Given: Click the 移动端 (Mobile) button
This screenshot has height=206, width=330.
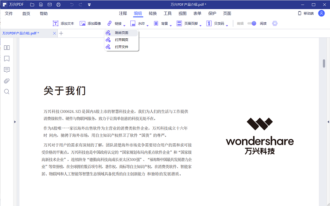Looking at the screenshot, I should point(306,14).
